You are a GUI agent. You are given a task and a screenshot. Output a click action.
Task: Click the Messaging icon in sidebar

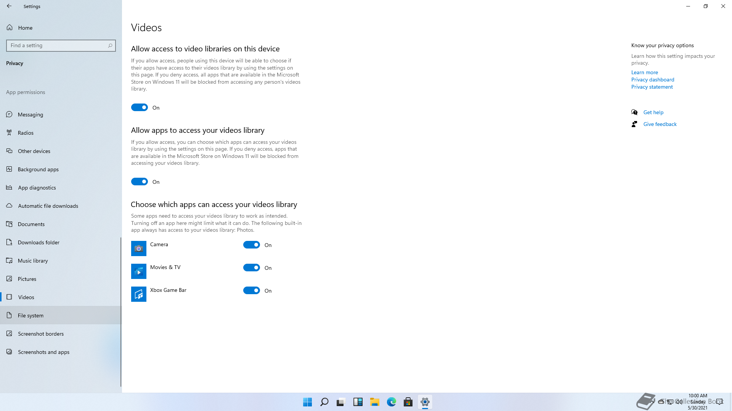(x=9, y=114)
